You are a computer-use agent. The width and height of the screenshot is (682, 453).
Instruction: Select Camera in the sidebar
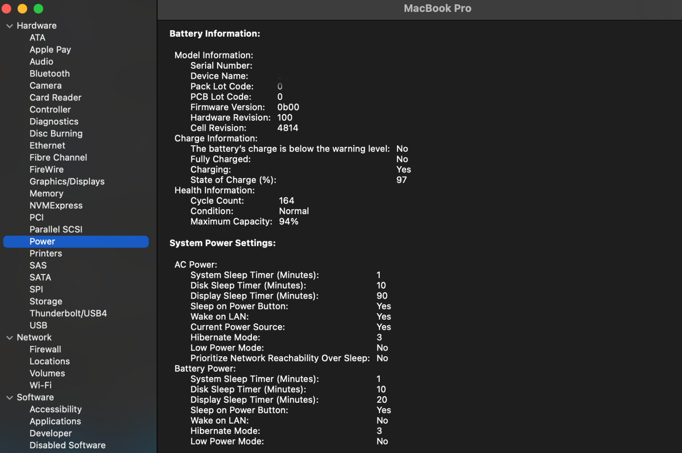point(46,85)
